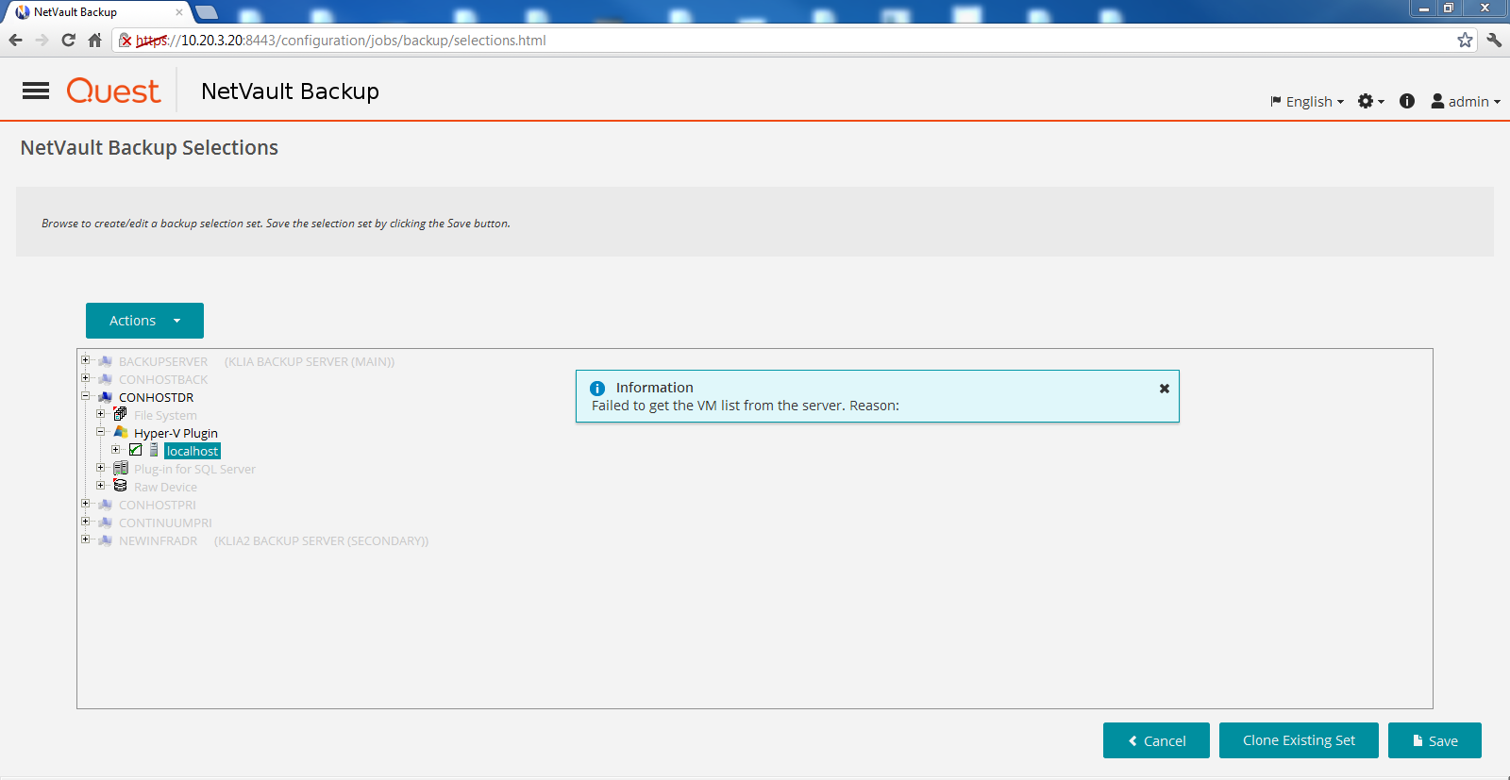Expand the Plug-in for SQL Server node

[100, 468]
